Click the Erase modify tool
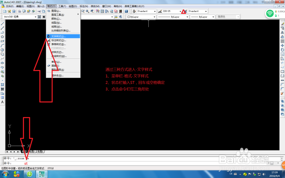This screenshot has height=178, width=285. tap(282, 24)
